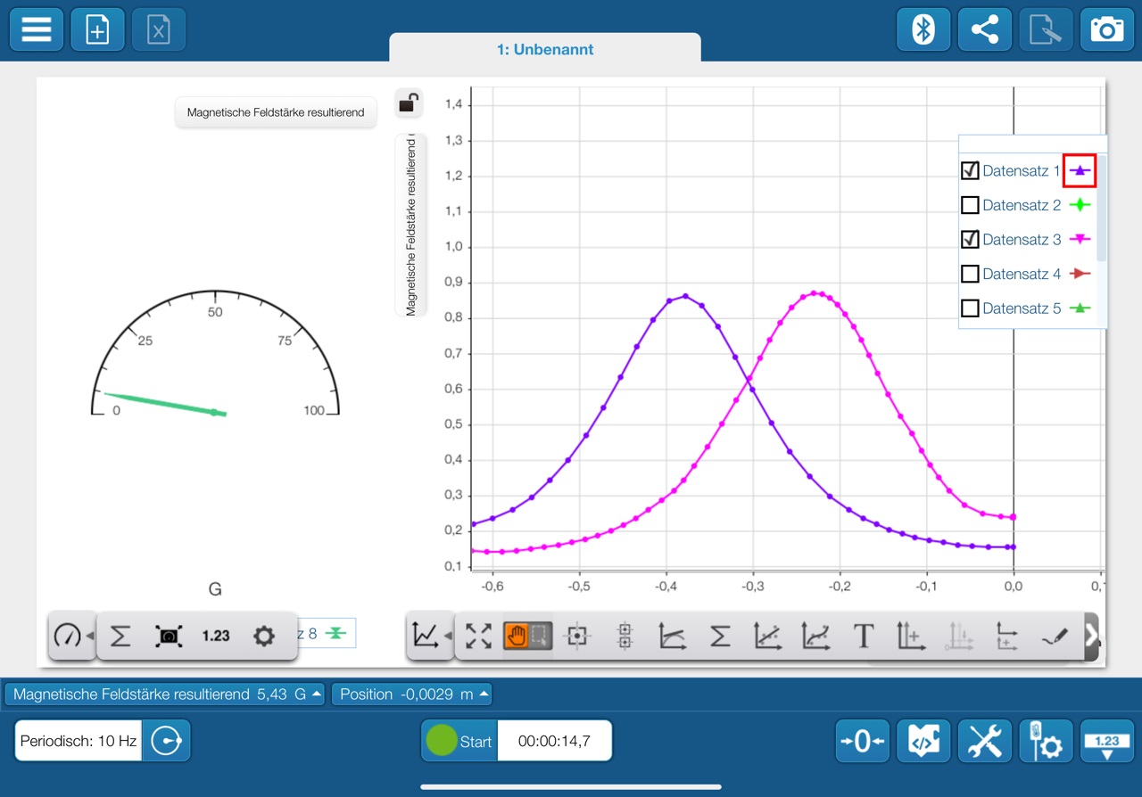Take a snapshot with the camera icon

pos(1107,29)
